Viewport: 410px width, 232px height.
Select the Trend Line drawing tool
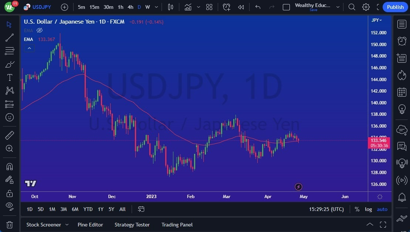(10, 38)
